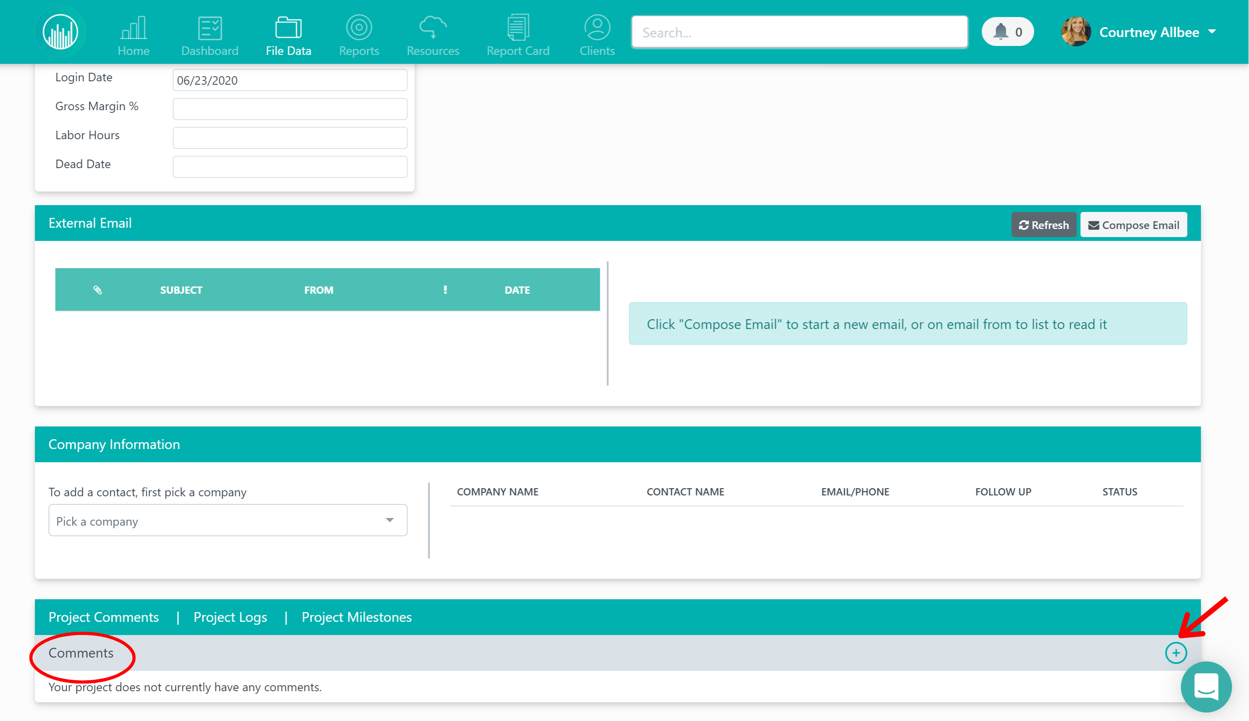1249x721 pixels.
Task: Edit the Login Date field
Action: (290, 80)
